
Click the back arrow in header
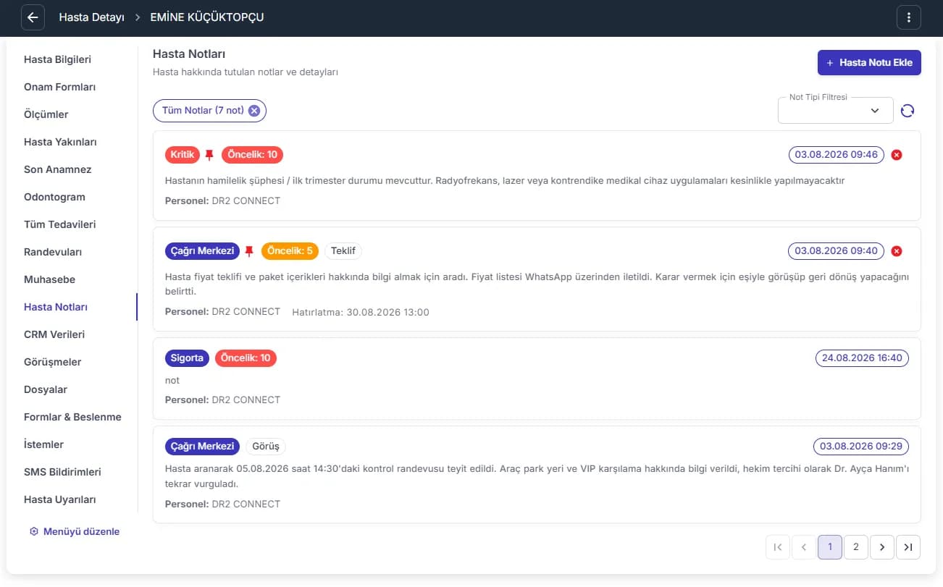(33, 17)
